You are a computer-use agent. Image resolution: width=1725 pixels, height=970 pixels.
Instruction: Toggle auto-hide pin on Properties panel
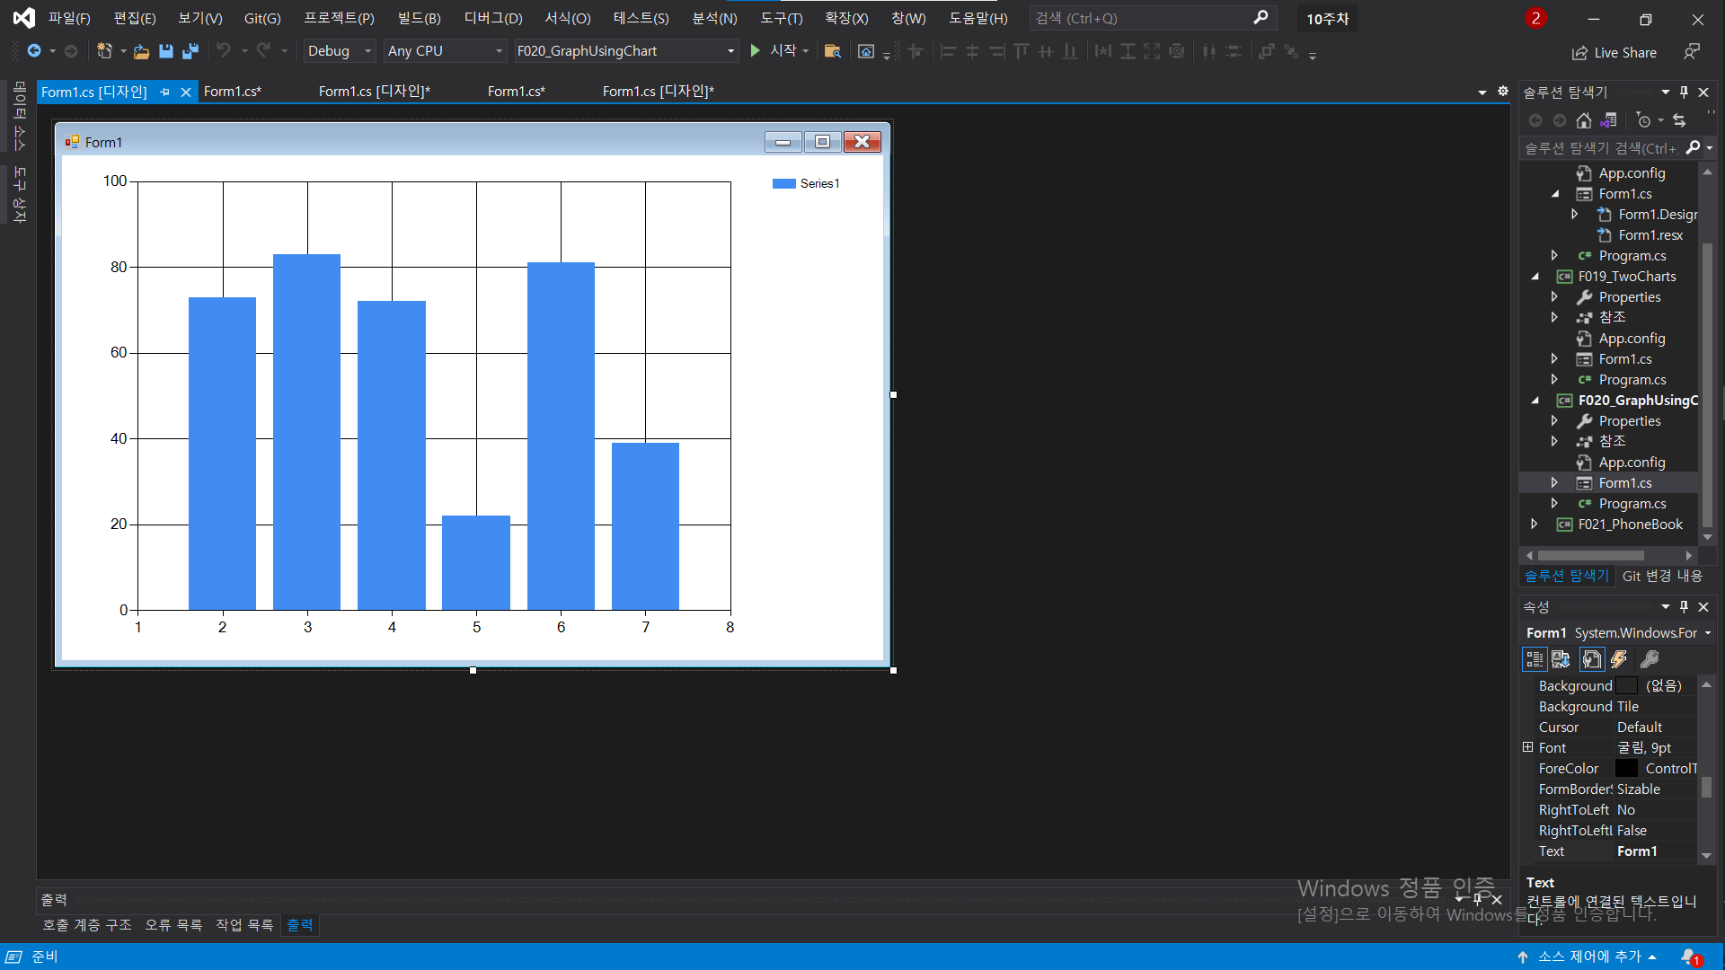(1684, 606)
